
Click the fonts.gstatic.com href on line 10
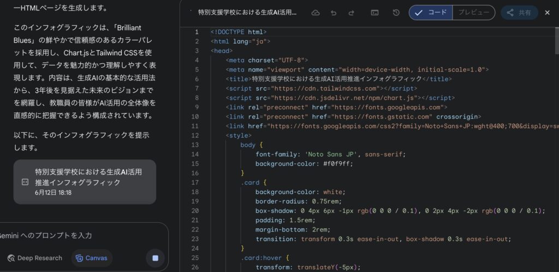pyautogui.click(x=382, y=116)
